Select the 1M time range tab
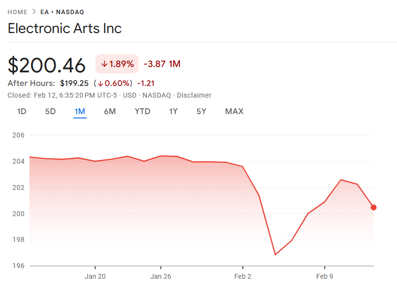The image size is (397, 287). (x=80, y=111)
